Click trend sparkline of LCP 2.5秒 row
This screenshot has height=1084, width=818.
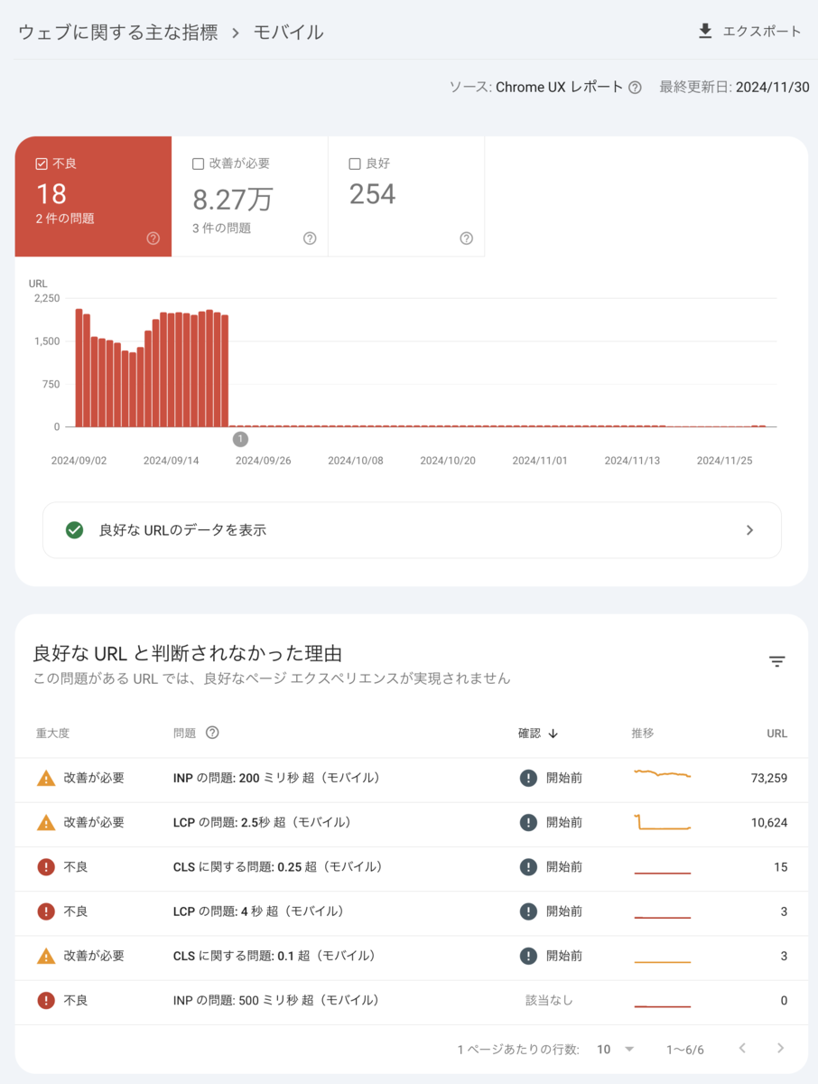(x=663, y=823)
